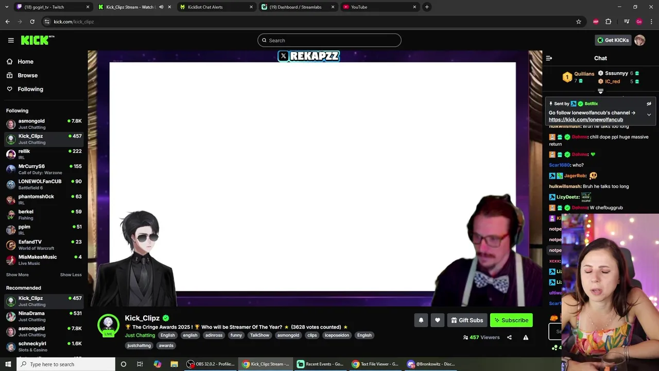The width and height of the screenshot is (659, 371).
Task: Select the justchatting tag
Action: pyautogui.click(x=139, y=345)
